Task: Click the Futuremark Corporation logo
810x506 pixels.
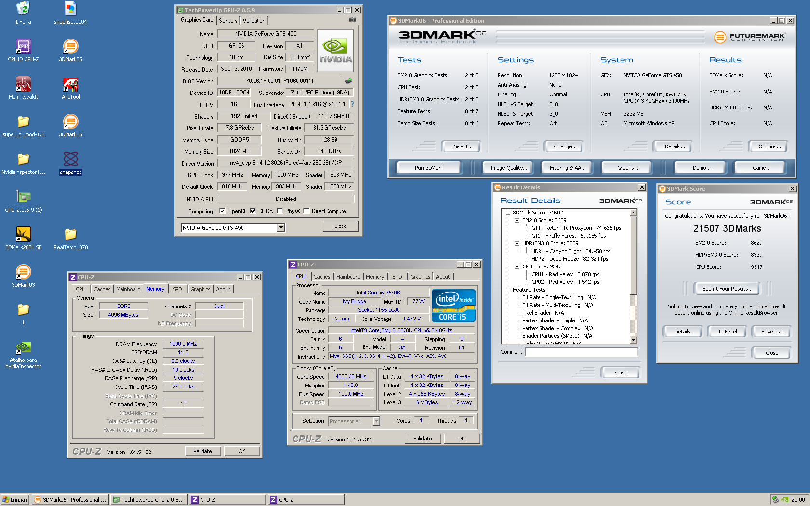Action: 750,37
